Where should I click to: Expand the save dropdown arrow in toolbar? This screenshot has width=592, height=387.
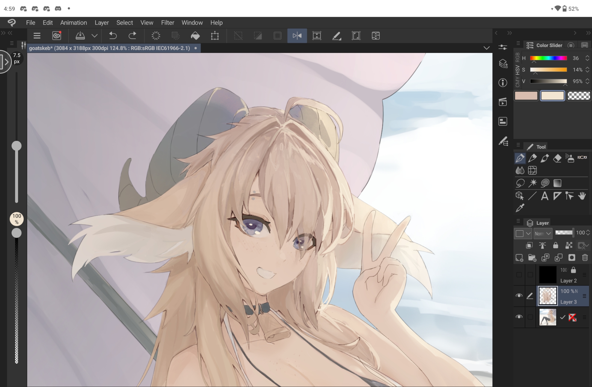tap(94, 36)
